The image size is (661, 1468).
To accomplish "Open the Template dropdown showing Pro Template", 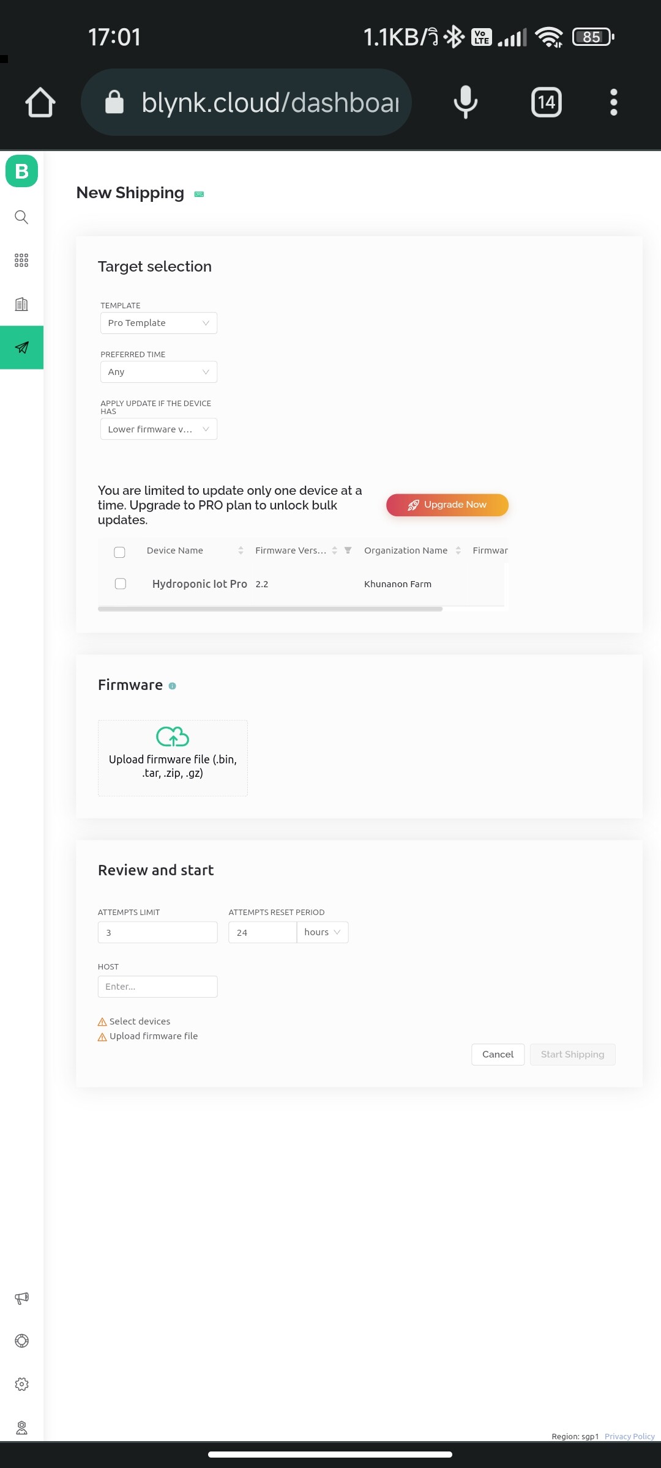I will (x=159, y=322).
